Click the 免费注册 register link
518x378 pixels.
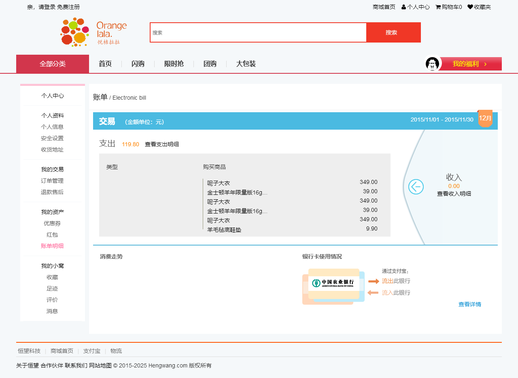click(x=68, y=7)
